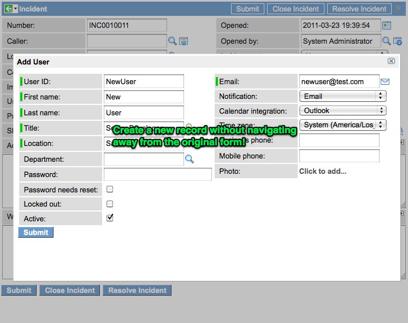This screenshot has width=408, height=323.
Task: Click the green back arrow icon
Action: [8, 9]
